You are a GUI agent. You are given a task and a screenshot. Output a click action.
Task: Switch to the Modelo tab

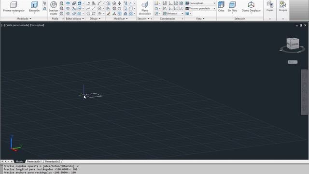pyautogui.click(x=19, y=161)
